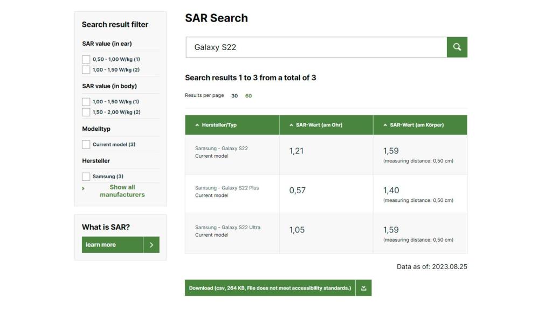The width and height of the screenshot is (552, 310).
Task: Click sort arrow in Hersteller/Typ column header
Action: pyautogui.click(x=197, y=125)
